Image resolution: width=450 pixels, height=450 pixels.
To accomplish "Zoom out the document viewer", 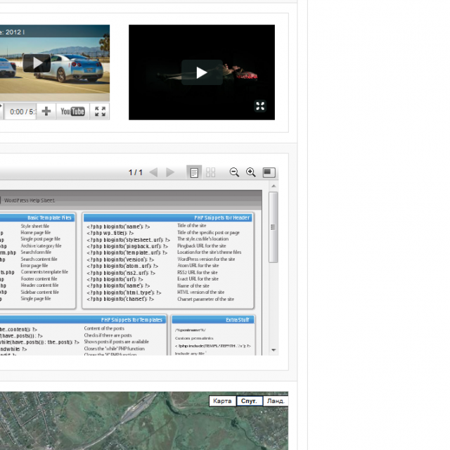I will [234, 172].
